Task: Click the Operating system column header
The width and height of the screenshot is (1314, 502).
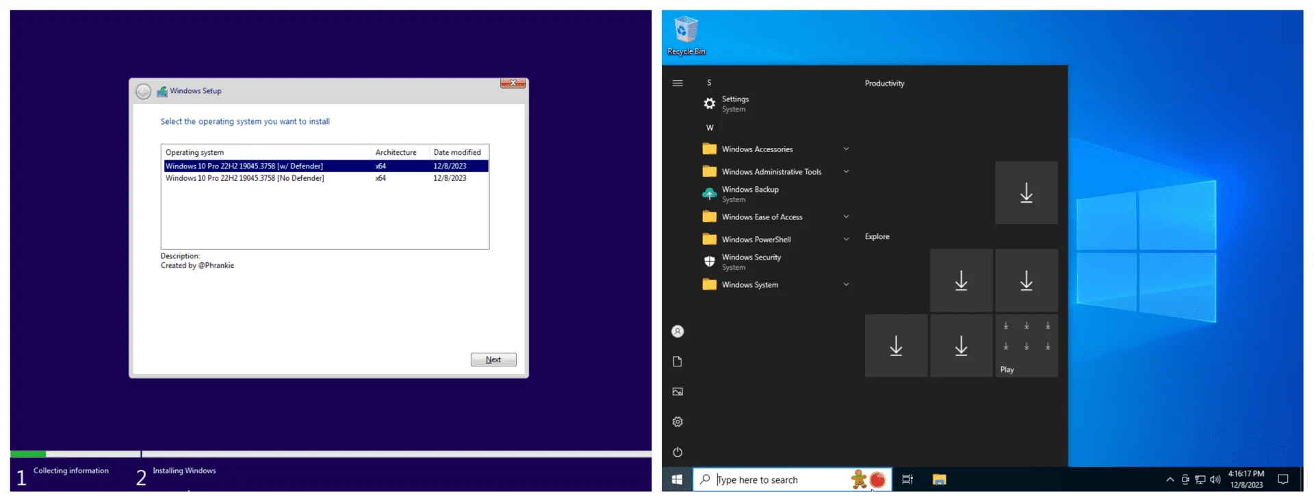Action: (x=266, y=152)
